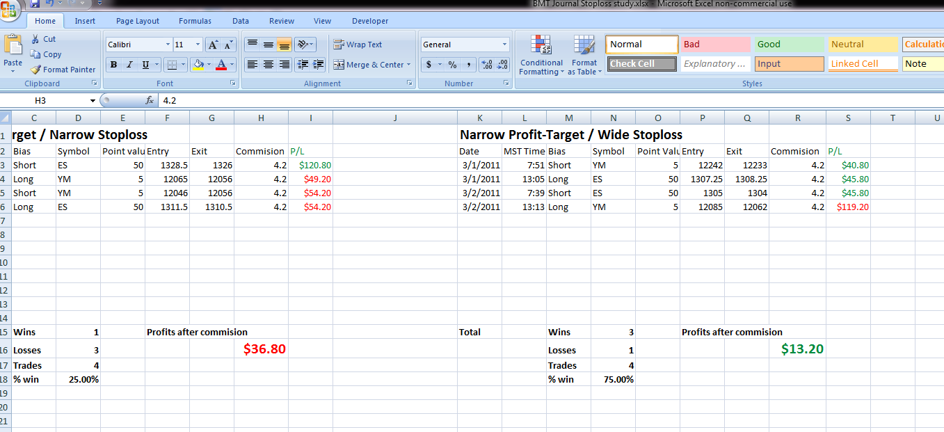Viewport: 944px width, 432px height.
Task: Toggle Center horizontal alignment
Action: pyautogui.click(x=268, y=65)
